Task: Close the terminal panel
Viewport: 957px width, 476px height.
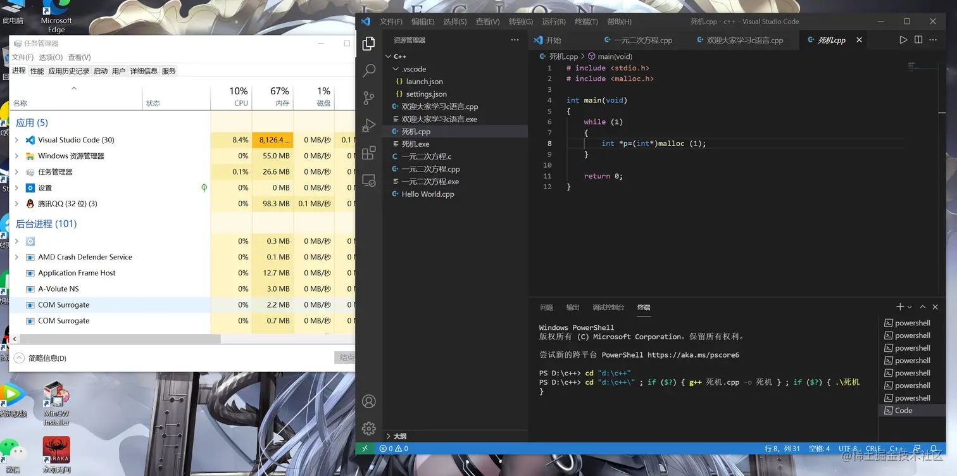Action: coord(935,307)
